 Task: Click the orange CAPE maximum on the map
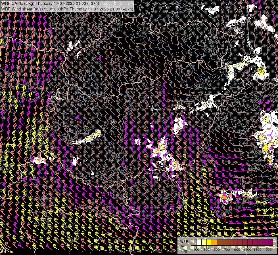224,197
